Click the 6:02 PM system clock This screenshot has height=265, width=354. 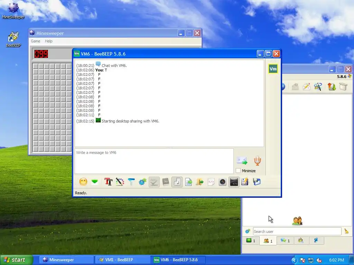336,260
